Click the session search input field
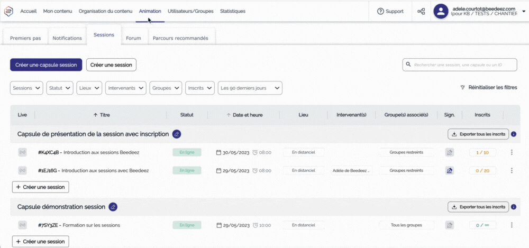Screen dimensions: 529x248 coord(459,65)
